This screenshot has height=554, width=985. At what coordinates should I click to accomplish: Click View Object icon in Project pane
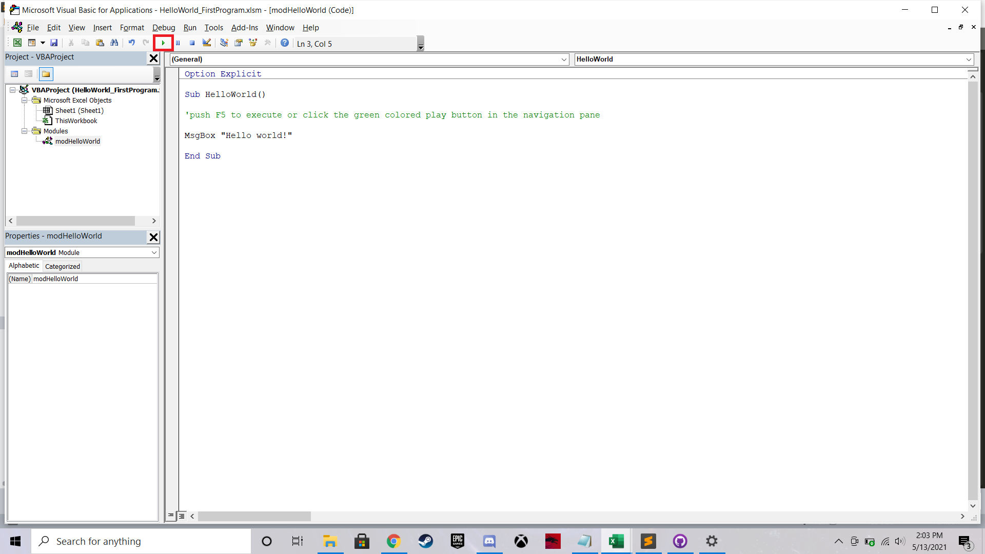click(29, 74)
